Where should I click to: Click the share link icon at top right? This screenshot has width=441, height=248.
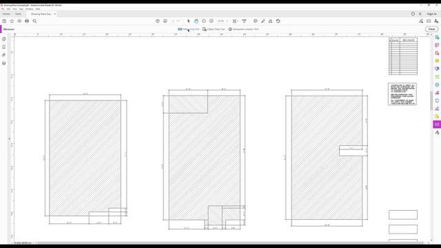pos(421,21)
